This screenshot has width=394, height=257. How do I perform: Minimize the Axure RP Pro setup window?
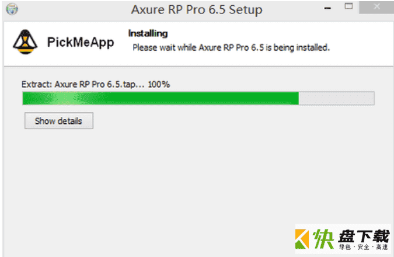click(x=327, y=8)
